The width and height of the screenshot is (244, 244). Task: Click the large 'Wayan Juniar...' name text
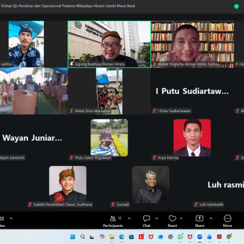tap(32, 138)
